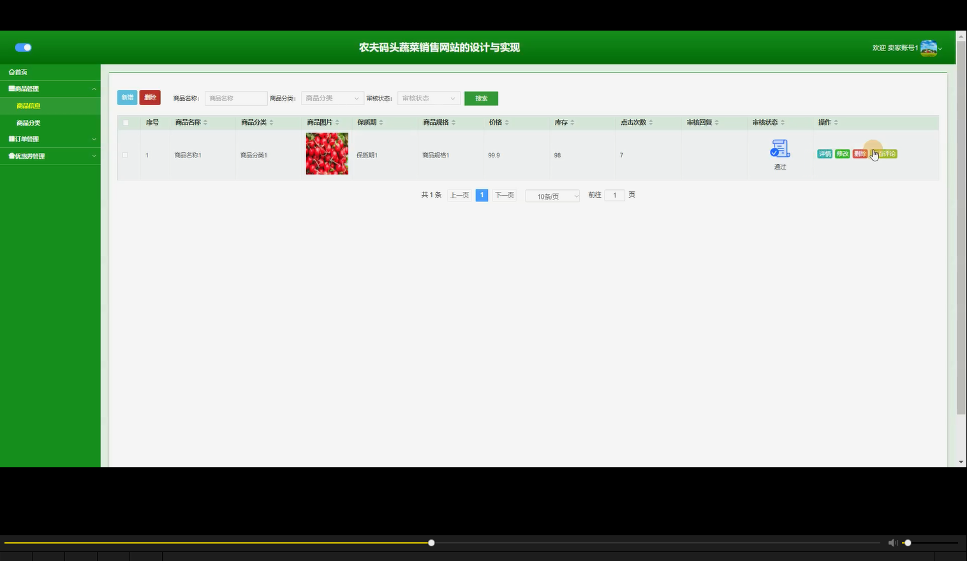The image size is (967, 561).
Task: Sort by 保质期 column arrows
Action: [381, 122]
